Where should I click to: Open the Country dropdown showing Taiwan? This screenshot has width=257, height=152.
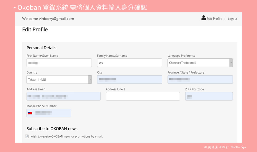pyautogui.click(x=59, y=79)
